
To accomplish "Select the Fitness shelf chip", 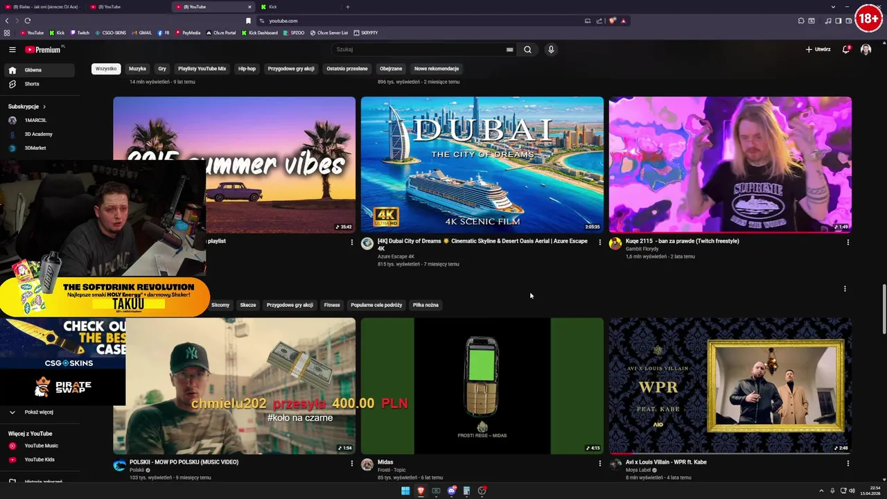I will pyautogui.click(x=332, y=305).
